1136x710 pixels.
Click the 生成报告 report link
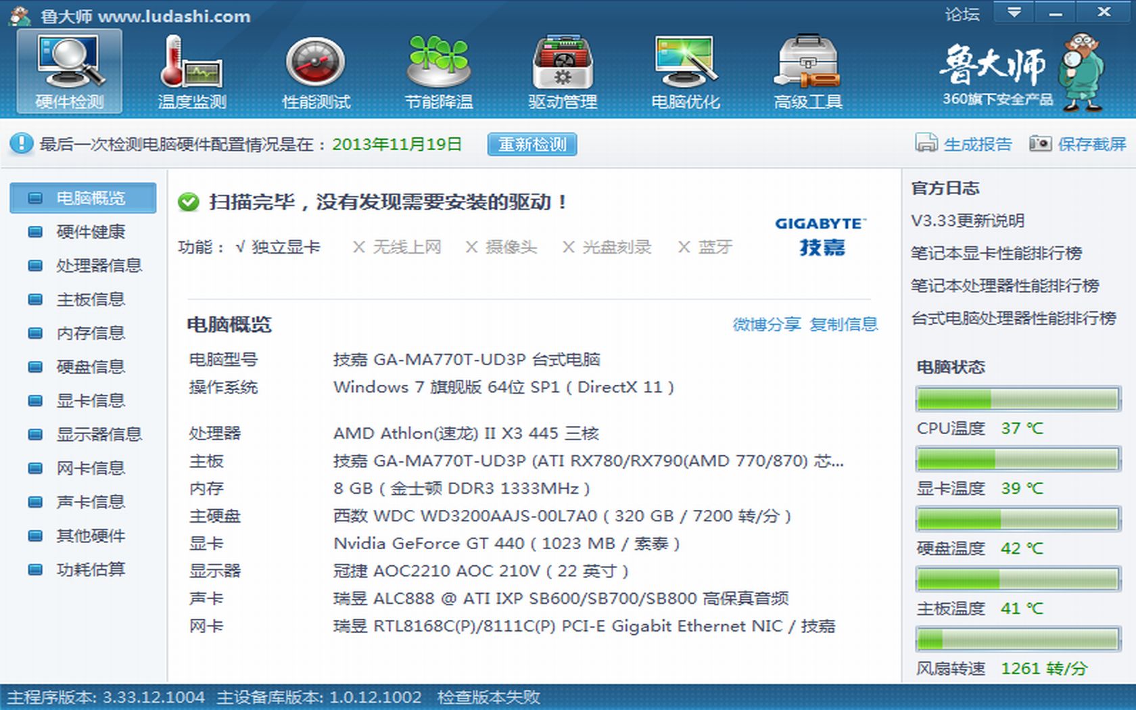(977, 144)
